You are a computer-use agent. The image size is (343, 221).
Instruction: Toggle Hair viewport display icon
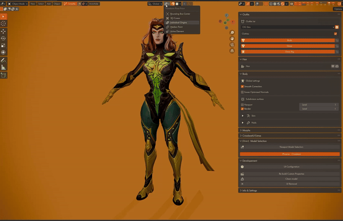(333, 66)
